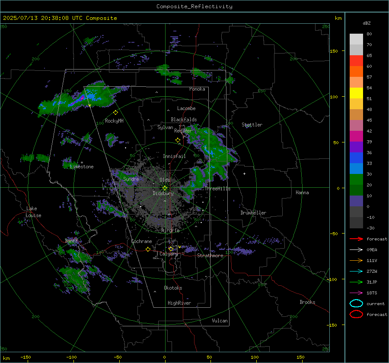This screenshot has height=363, width=389.
Task: Click the RedDeer city label
Action: tap(183, 131)
